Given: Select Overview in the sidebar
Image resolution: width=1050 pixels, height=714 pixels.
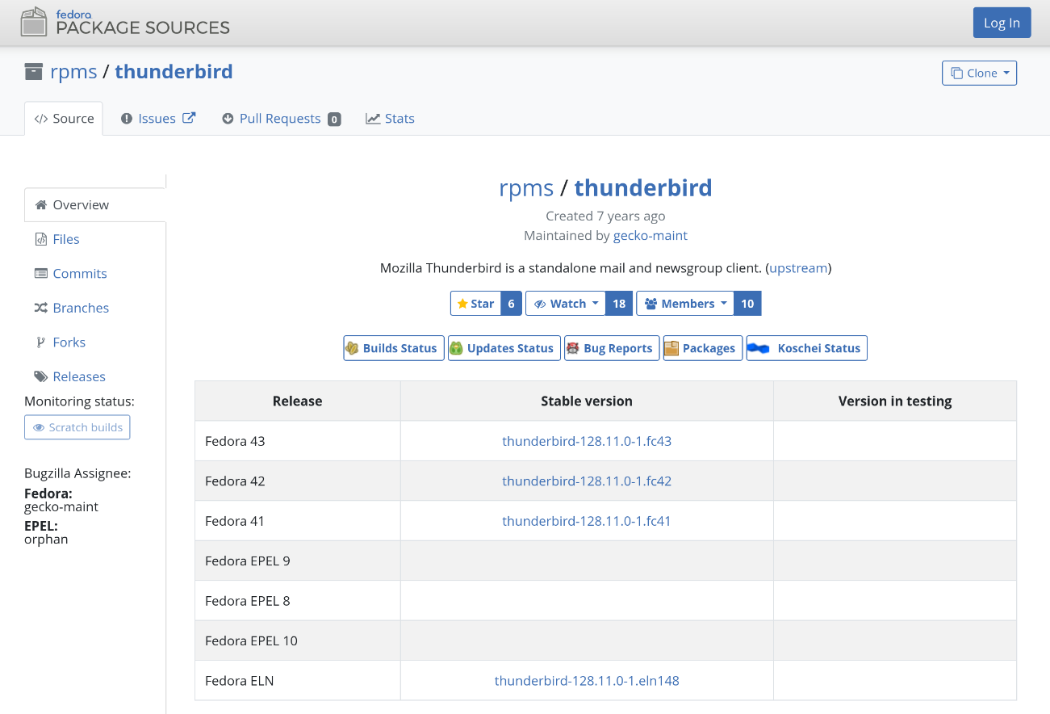Looking at the screenshot, I should pyautogui.click(x=95, y=205).
